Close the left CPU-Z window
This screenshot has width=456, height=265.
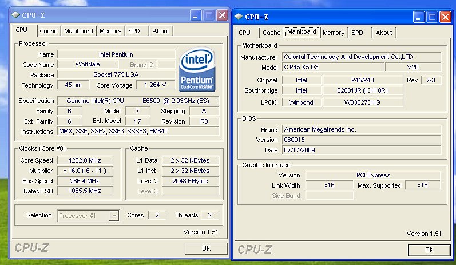click(x=222, y=15)
